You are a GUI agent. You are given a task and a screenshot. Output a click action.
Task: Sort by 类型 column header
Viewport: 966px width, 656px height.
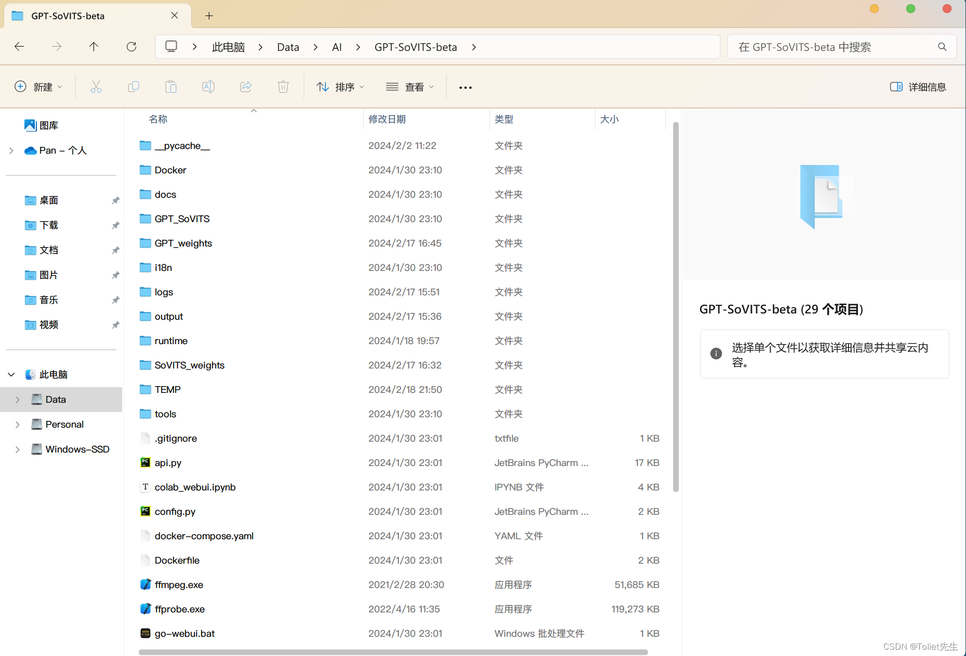(504, 119)
